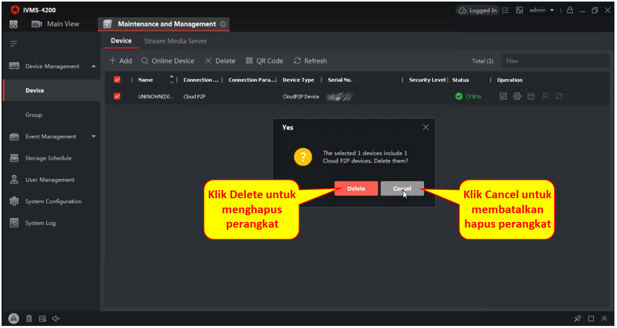Switch to the Main View tab
This screenshot has height=328, width=617.
pos(55,24)
